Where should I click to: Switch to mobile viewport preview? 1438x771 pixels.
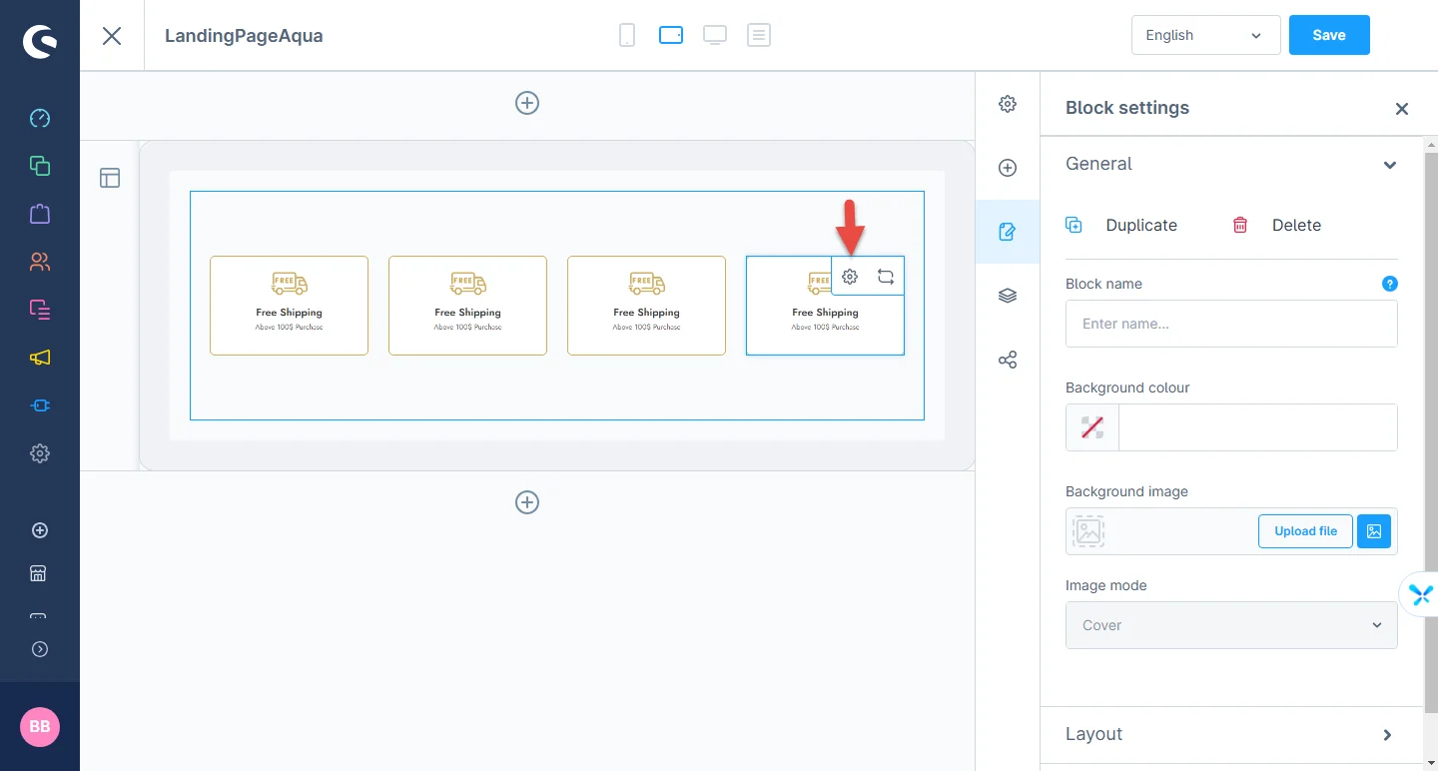[627, 36]
